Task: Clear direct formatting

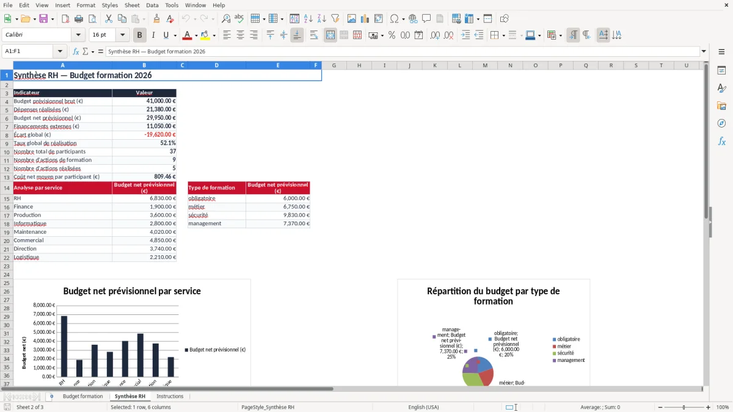Action: (169, 19)
